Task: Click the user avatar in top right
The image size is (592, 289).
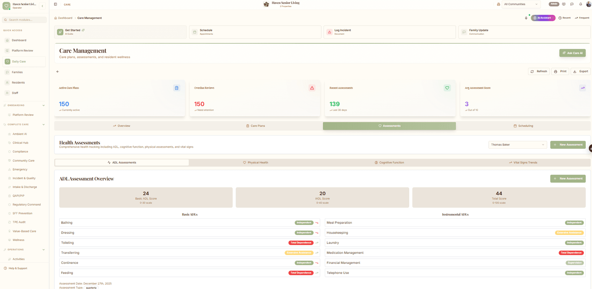Action: click(589, 4)
